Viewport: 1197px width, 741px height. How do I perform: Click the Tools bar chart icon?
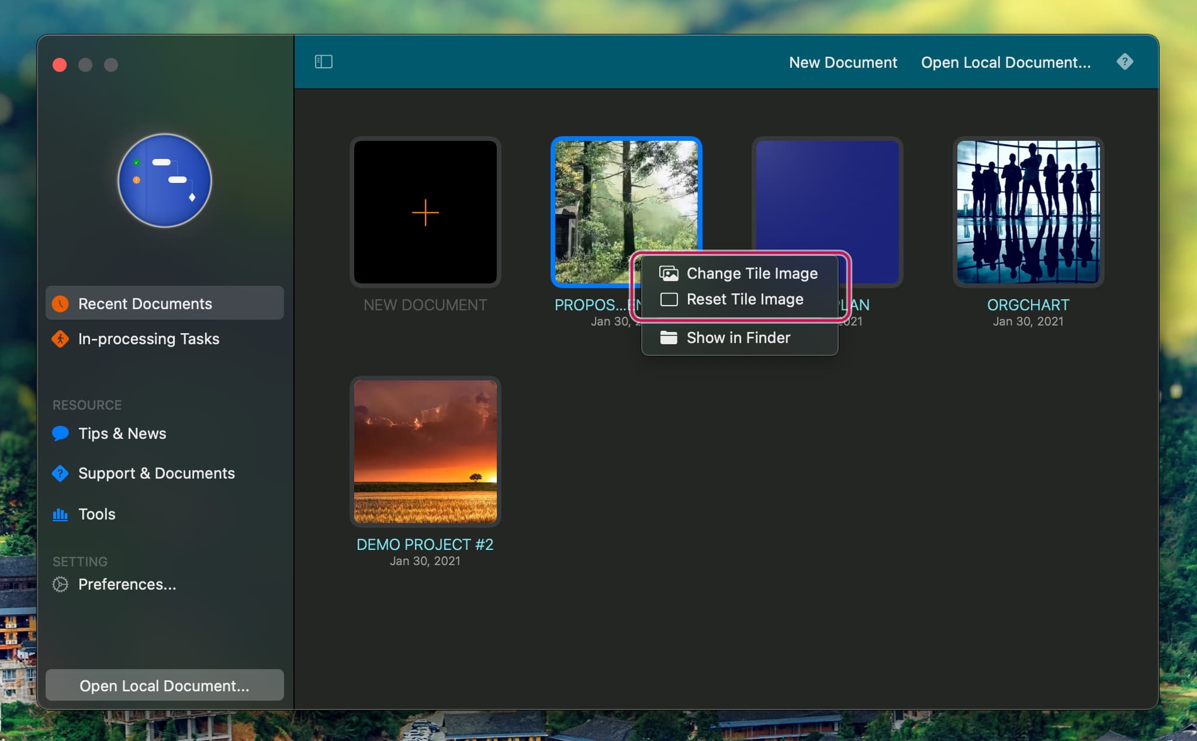[x=60, y=514]
